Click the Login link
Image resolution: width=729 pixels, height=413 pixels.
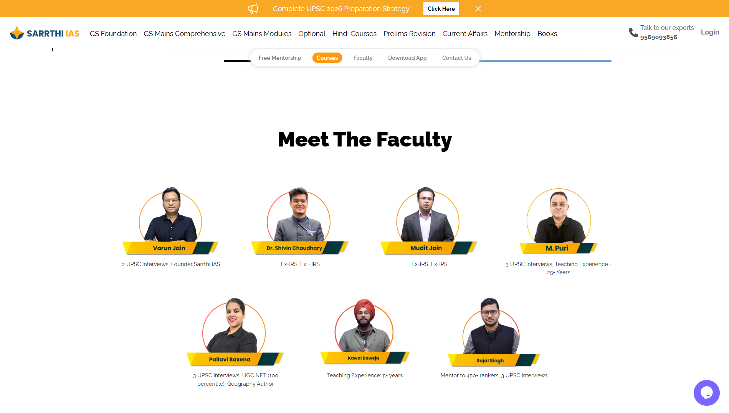tap(709, 32)
